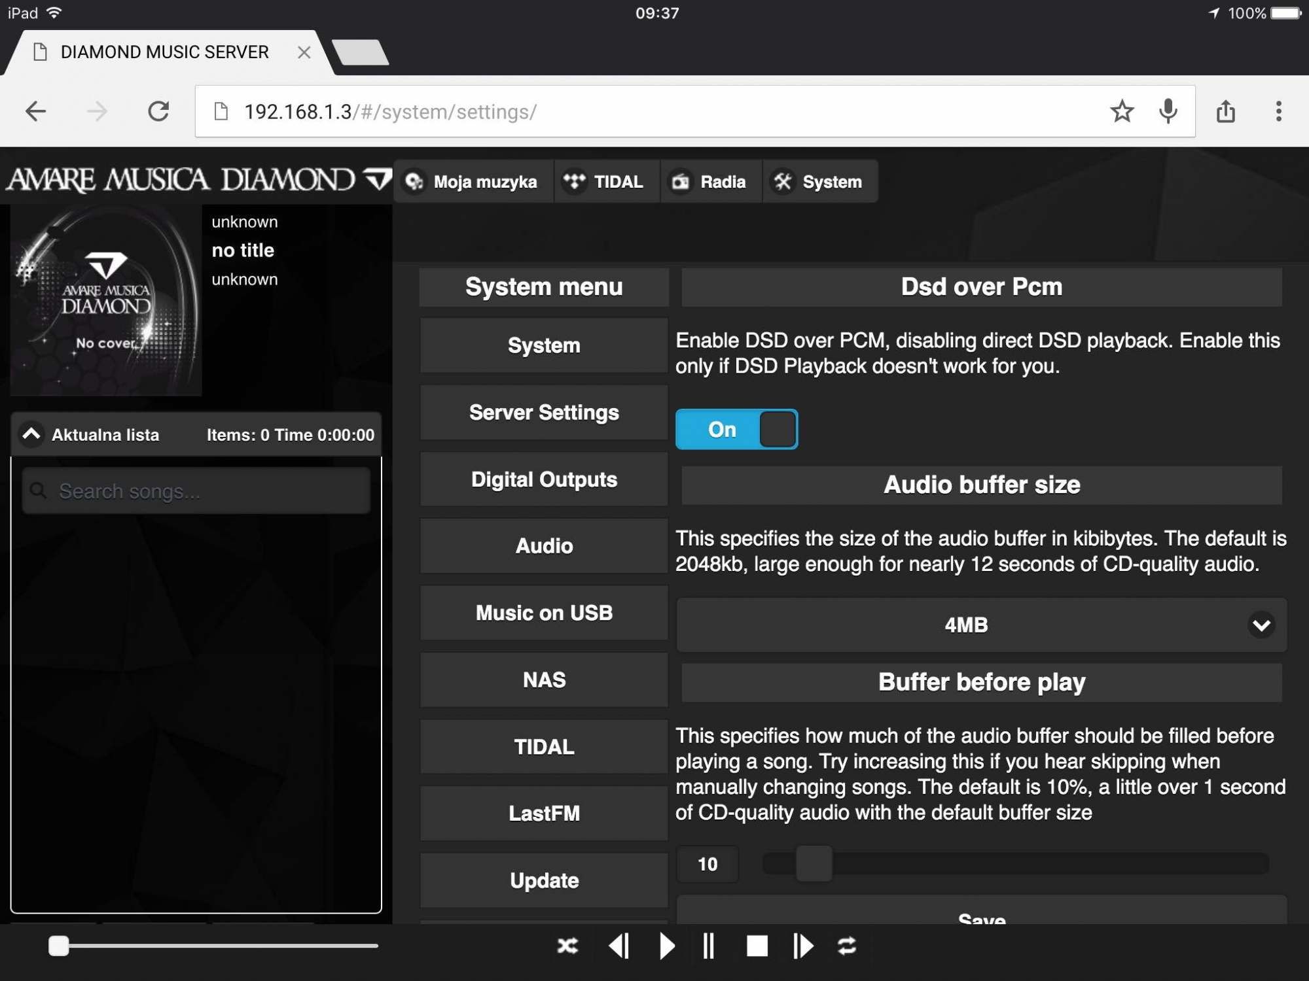Viewport: 1309px width, 981px height.
Task: Reload the page
Action: (x=158, y=111)
